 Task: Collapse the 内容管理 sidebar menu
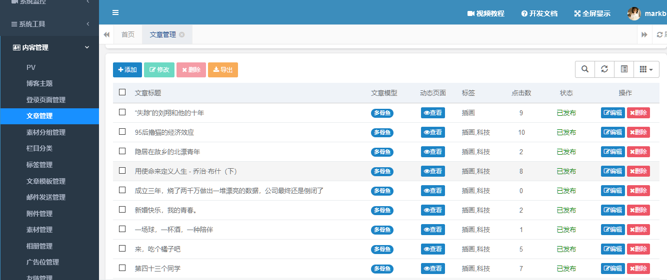[x=49, y=47]
